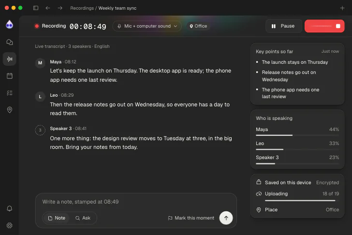Send note with the up arrow button
Image resolution: width=352 pixels, height=235 pixels.
coord(226,218)
